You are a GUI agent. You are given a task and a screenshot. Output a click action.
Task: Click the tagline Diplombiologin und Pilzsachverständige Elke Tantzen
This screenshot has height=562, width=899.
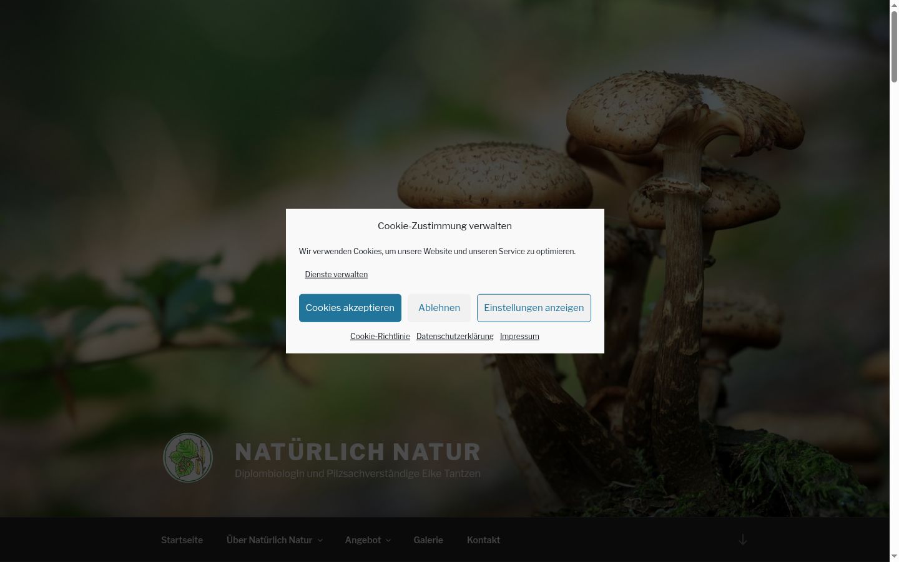point(358,473)
